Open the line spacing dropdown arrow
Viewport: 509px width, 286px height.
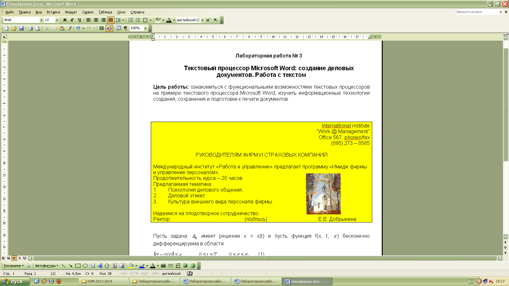123,20
